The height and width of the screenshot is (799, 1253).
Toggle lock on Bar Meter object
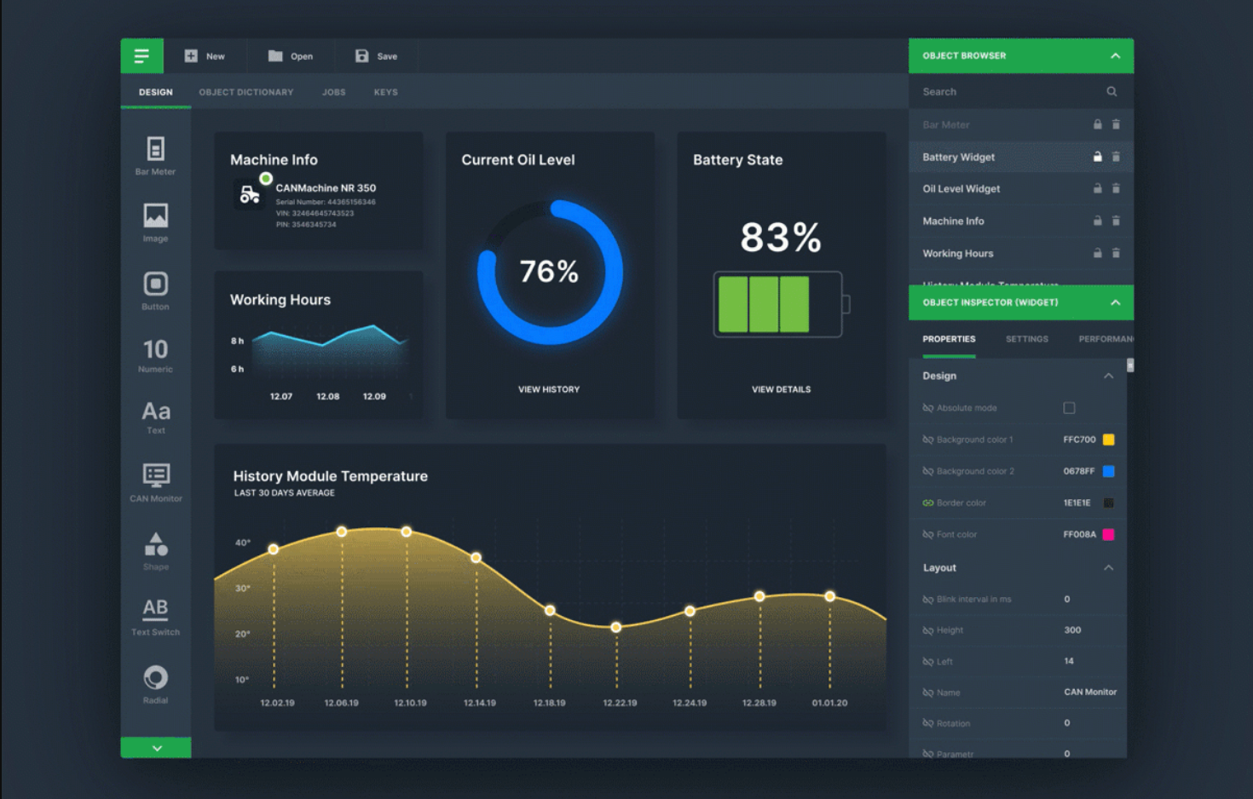1097,124
